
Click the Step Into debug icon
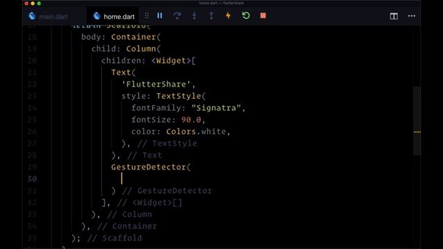tap(194, 16)
